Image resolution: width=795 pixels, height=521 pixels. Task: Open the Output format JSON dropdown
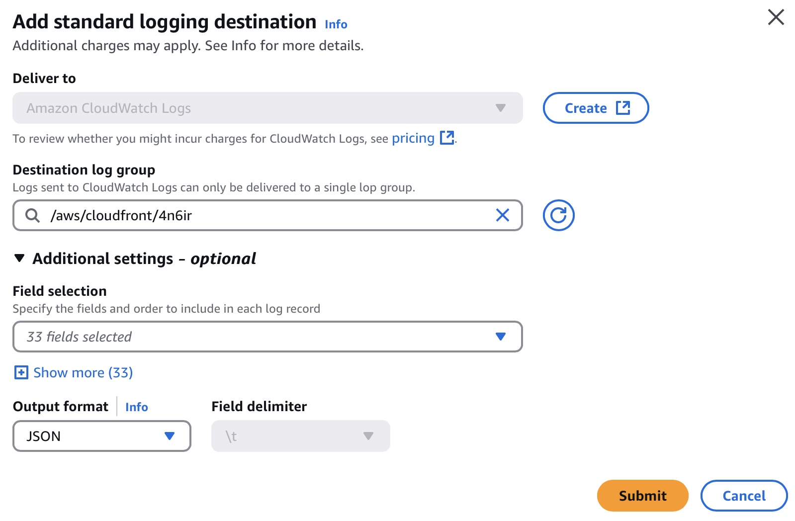[x=102, y=436]
